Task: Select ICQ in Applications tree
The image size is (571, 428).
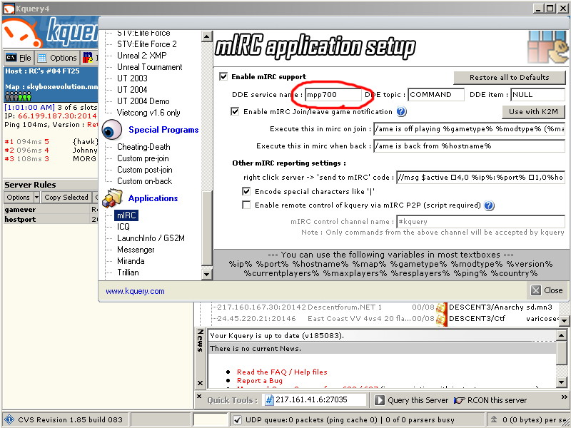Action: [123, 227]
